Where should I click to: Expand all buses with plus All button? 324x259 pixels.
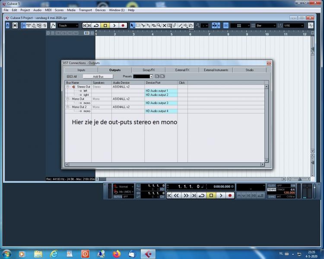point(68,76)
